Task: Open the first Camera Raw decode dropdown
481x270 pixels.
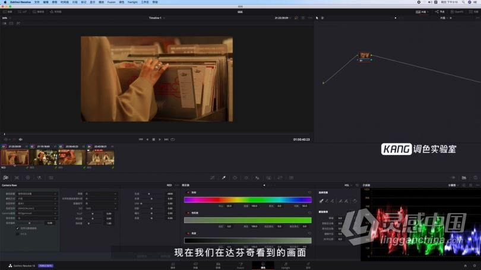Action: (37, 193)
